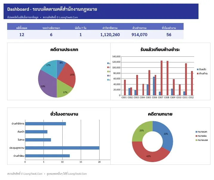214x180 pixels.
Task: Click the red bar for C011
Action: (186, 79)
